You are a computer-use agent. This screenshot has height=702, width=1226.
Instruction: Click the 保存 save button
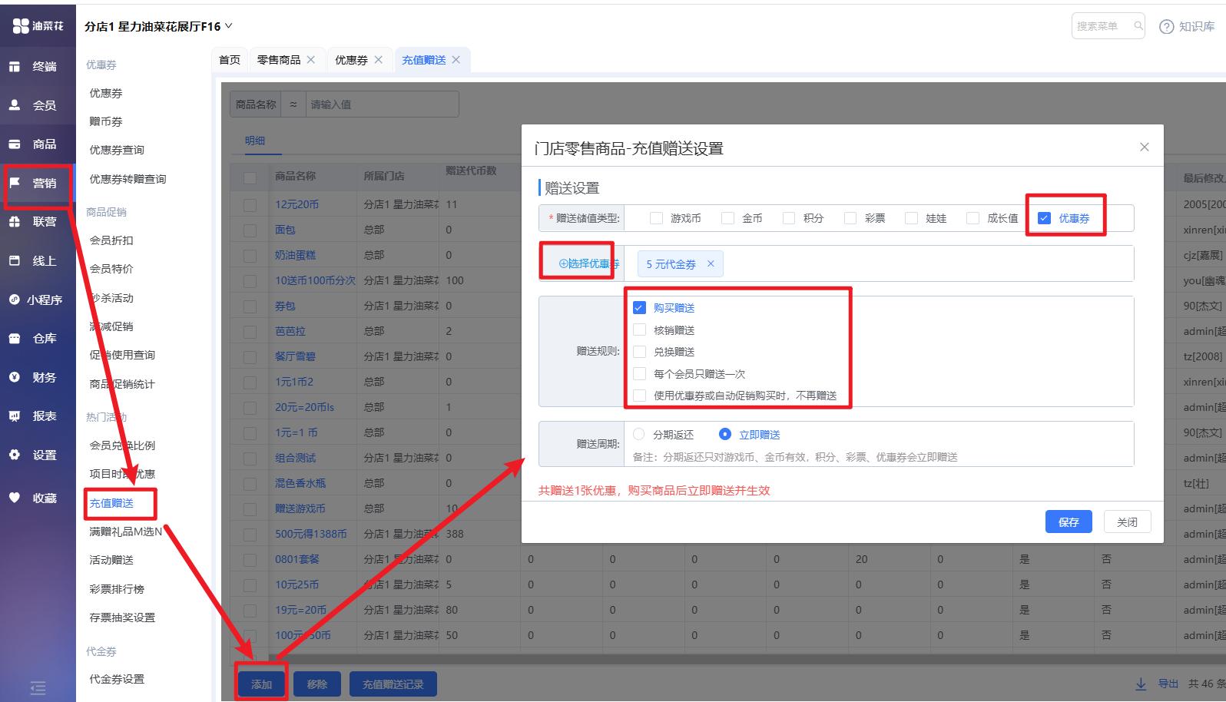click(1069, 522)
